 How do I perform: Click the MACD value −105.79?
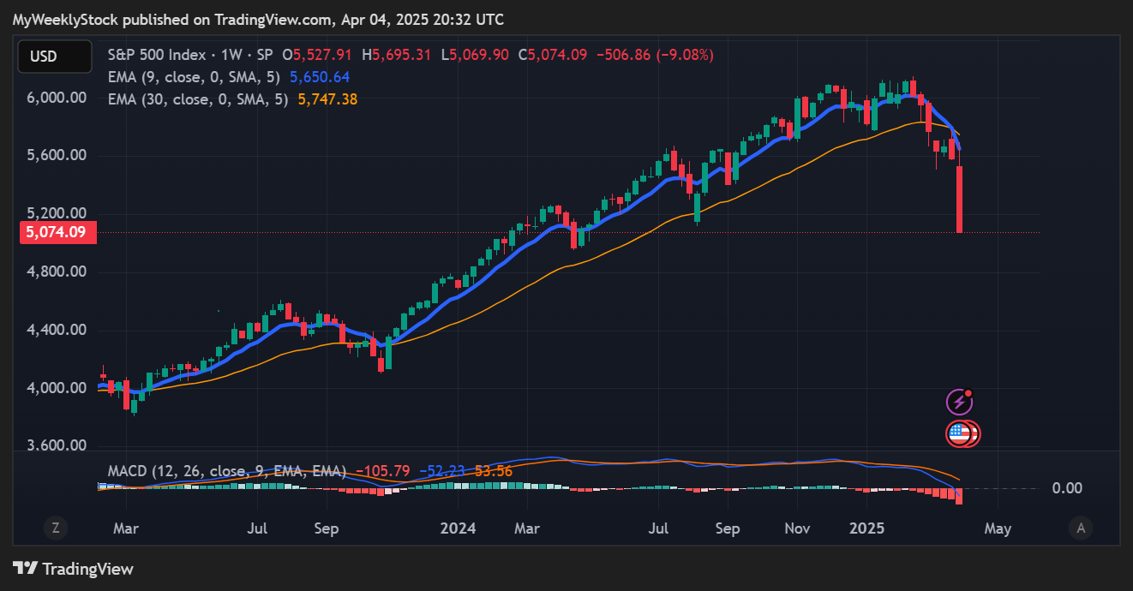click(381, 471)
